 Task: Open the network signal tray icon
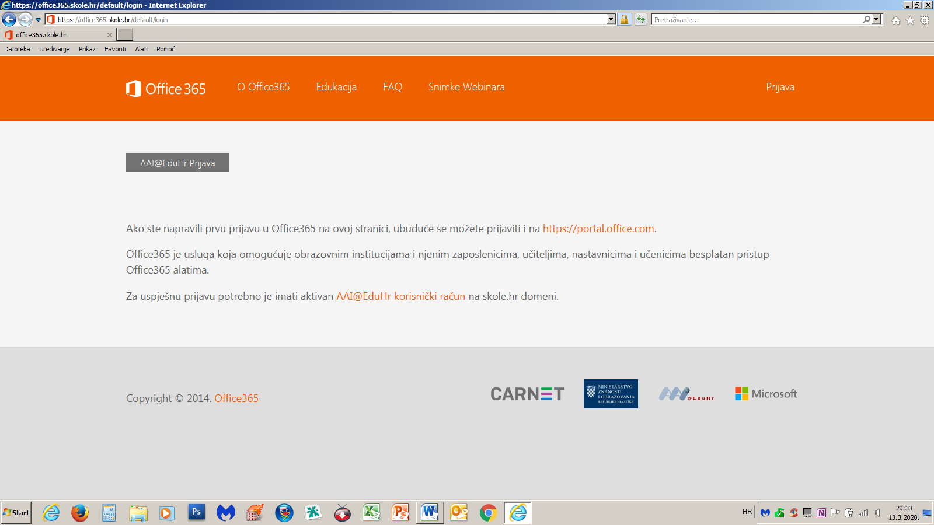[863, 513]
